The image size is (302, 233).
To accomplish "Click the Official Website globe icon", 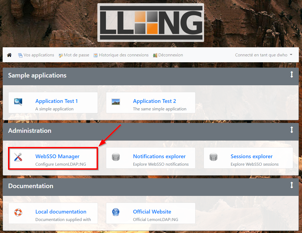I will pos(116,212).
